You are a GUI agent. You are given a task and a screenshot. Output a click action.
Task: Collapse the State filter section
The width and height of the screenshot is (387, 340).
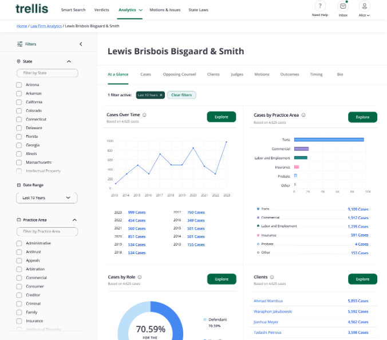(69, 61)
